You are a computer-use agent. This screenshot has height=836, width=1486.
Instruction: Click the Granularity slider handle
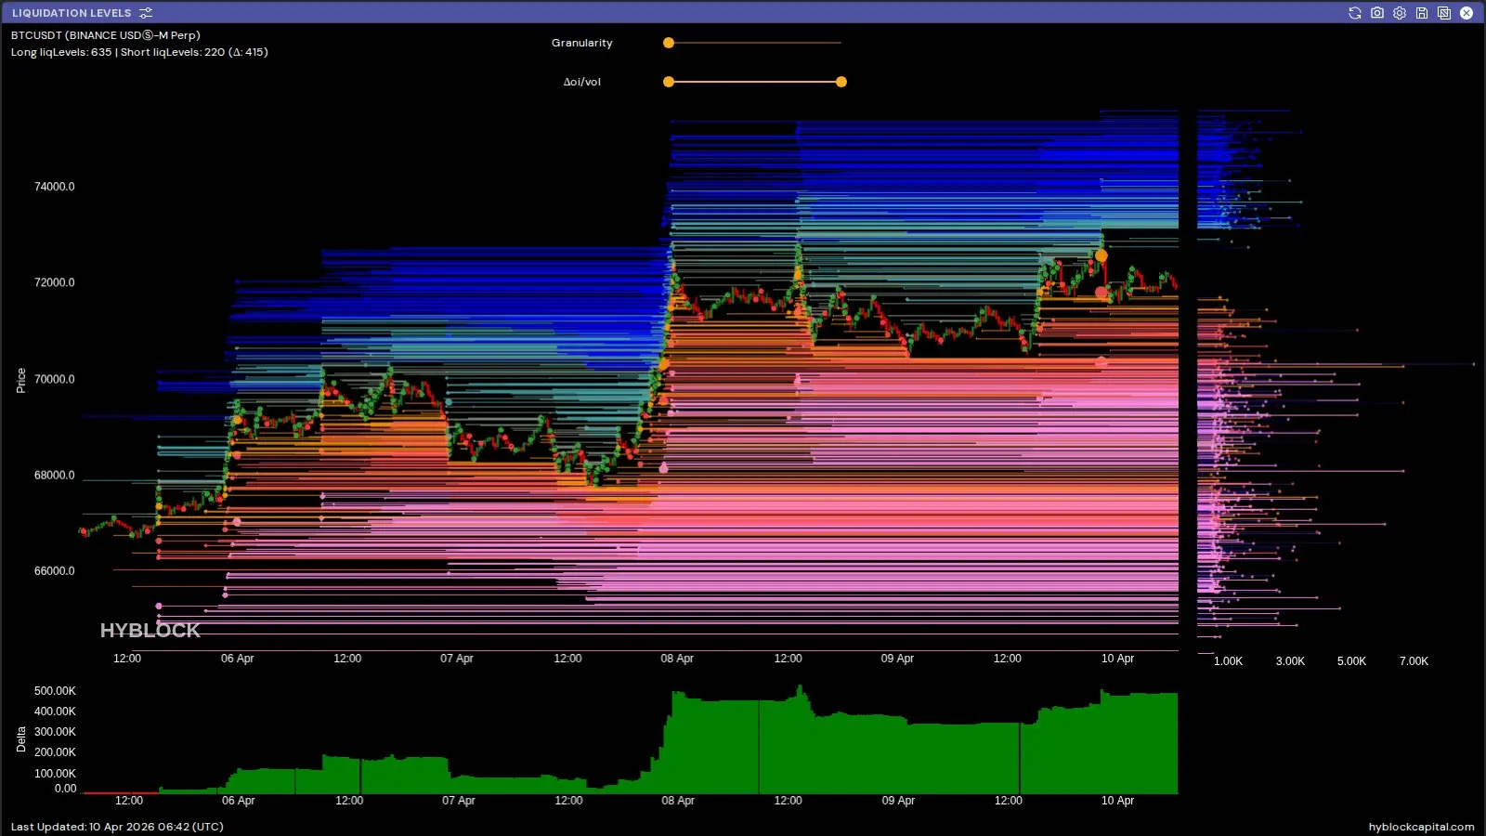pos(669,43)
